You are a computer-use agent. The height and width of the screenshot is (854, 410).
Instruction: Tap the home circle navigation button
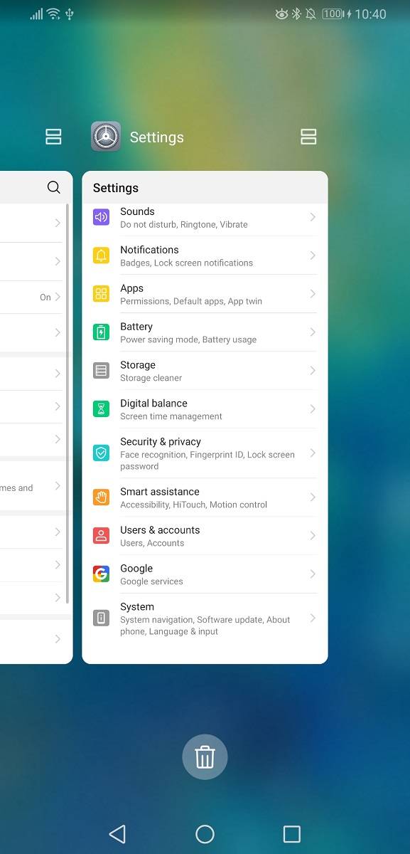coord(205,834)
